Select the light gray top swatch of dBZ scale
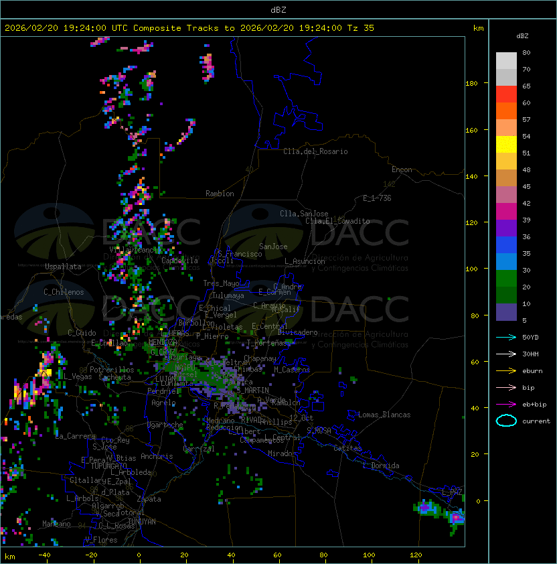This screenshot has height=564, width=557. point(506,61)
